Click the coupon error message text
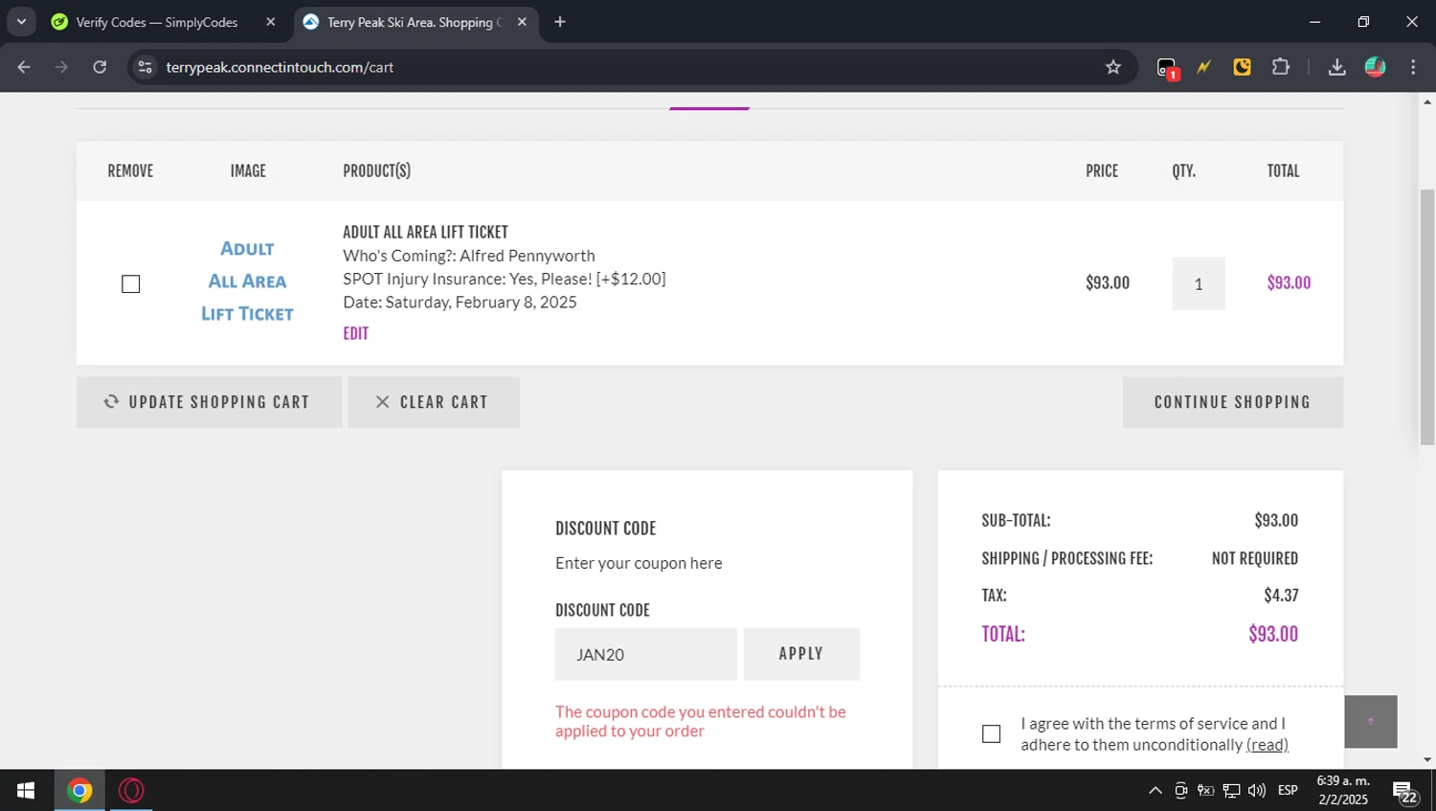 click(x=701, y=721)
